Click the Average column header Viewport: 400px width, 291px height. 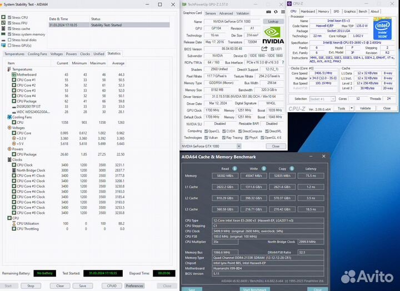click(x=118, y=63)
